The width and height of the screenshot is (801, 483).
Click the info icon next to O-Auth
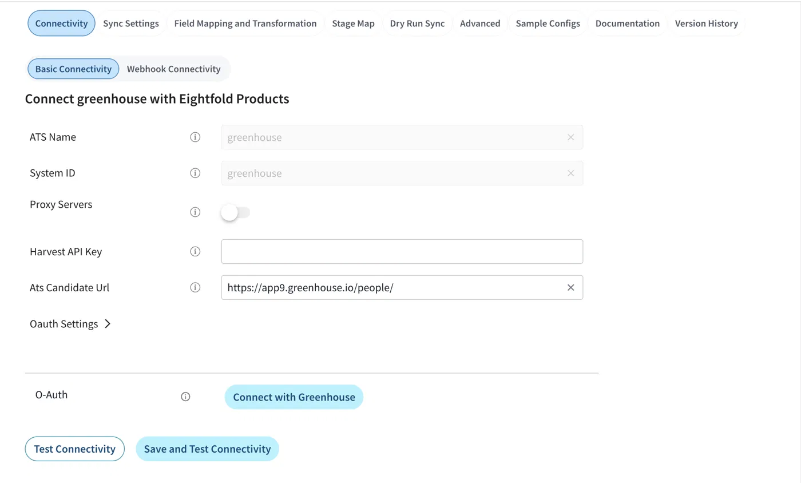pyautogui.click(x=185, y=397)
